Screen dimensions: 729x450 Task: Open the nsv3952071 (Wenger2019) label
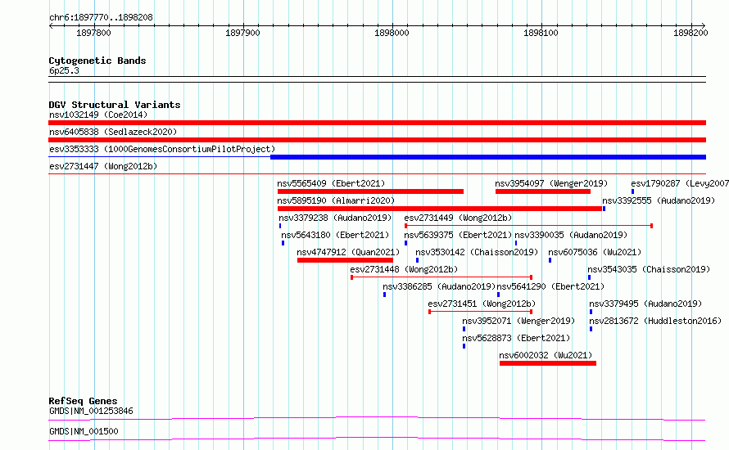tap(518, 321)
